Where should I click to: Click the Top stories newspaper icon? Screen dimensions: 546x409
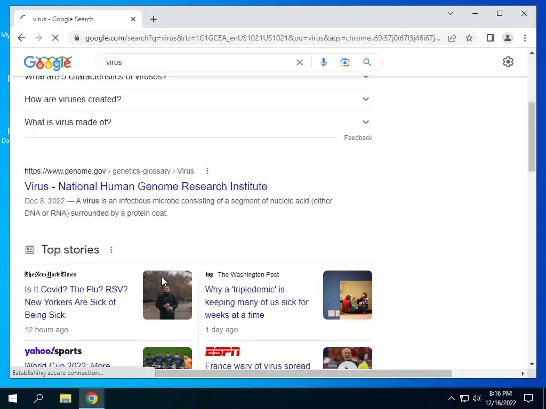(30, 250)
